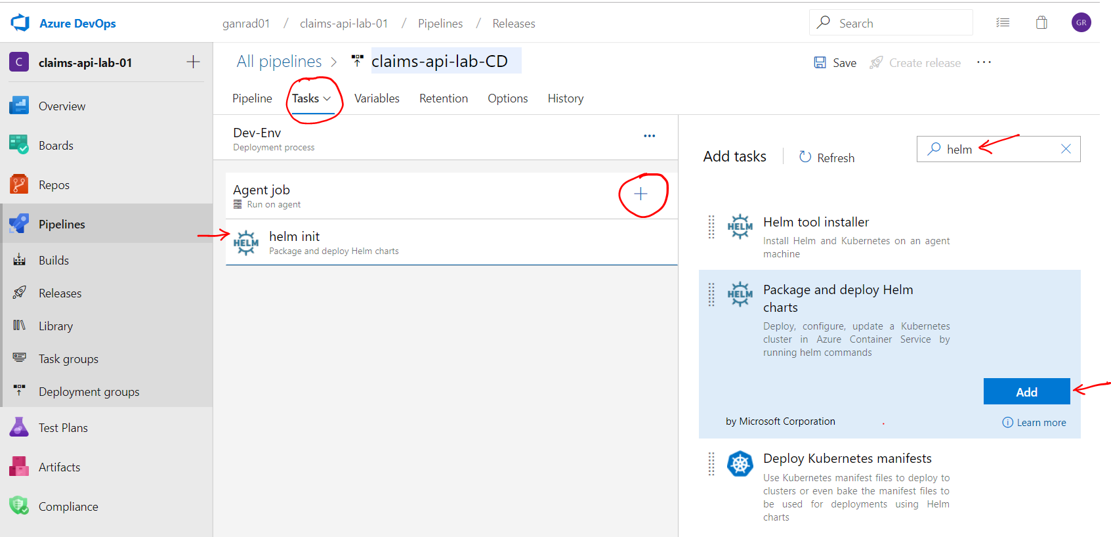Viewport: 1111px width, 537px height.
Task: Select the Agent job row
Action: 451,196
